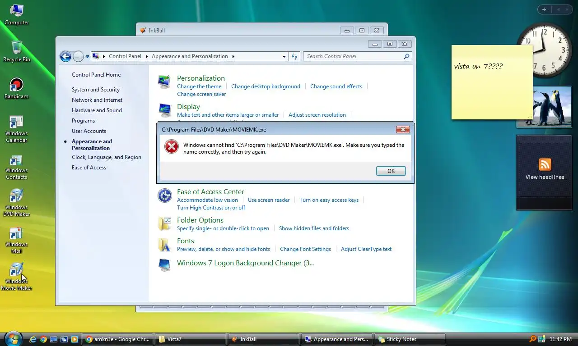578x346 pixels.
Task: Open the Ease of Access Center icon
Action: click(164, 196)
